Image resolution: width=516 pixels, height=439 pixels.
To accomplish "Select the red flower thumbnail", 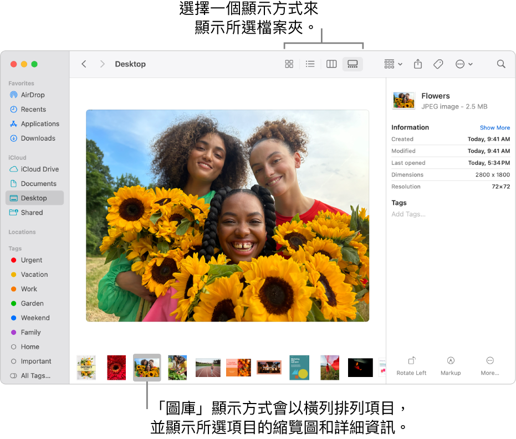I will 116,368.
